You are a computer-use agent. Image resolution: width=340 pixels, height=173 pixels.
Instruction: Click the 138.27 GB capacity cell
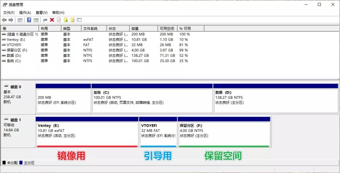pos(140,55)
